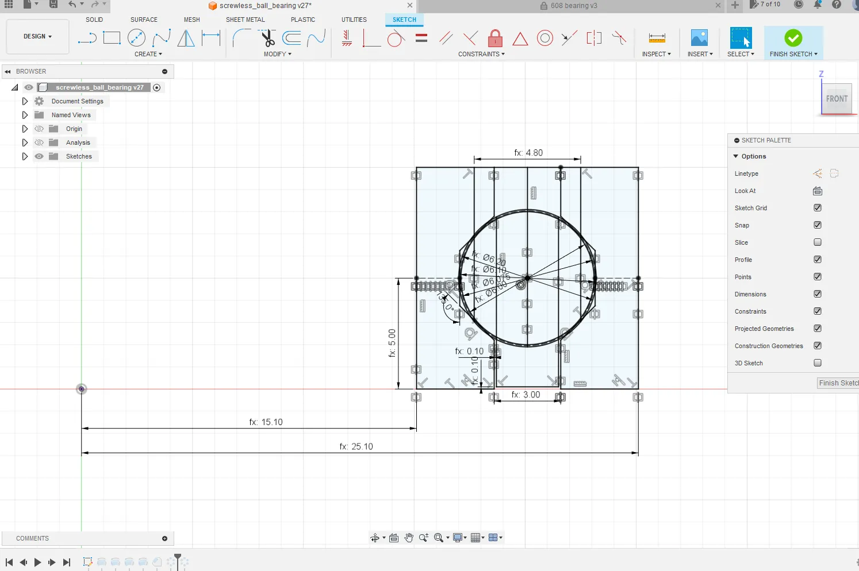Viewport: 859px width, 571px height.
Task: Apply the Concentric constraint
Action: [x=544, y=38]
